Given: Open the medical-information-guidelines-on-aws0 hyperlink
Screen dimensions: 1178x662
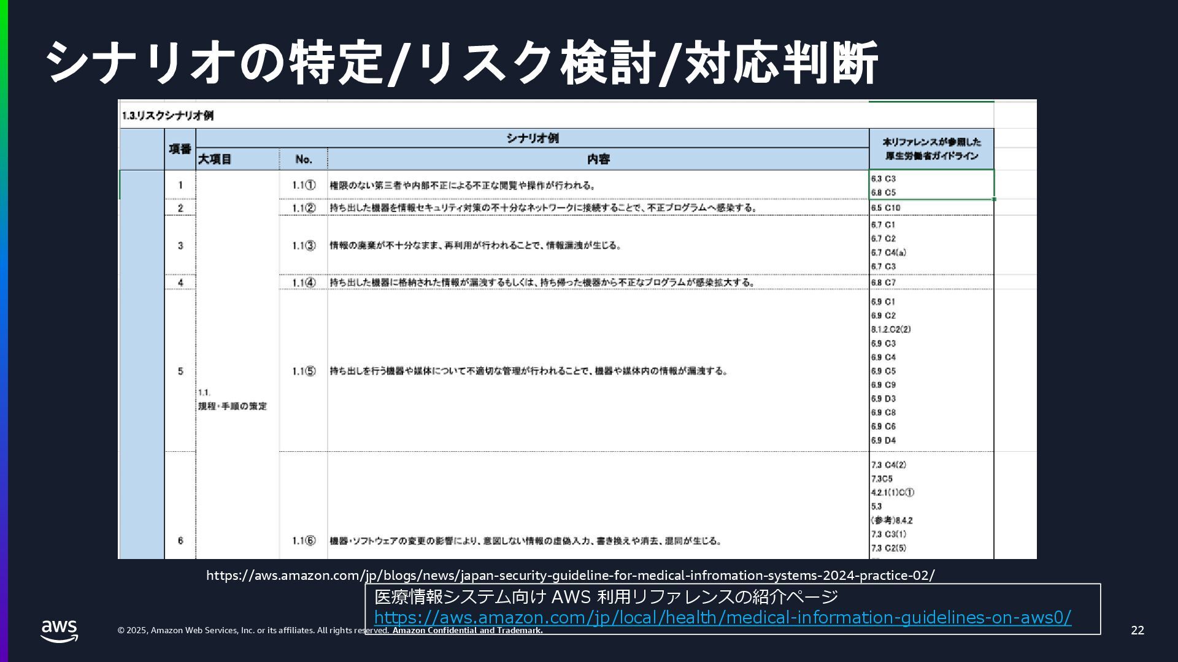Looking at the screenshot, I should tap(722, 617).
